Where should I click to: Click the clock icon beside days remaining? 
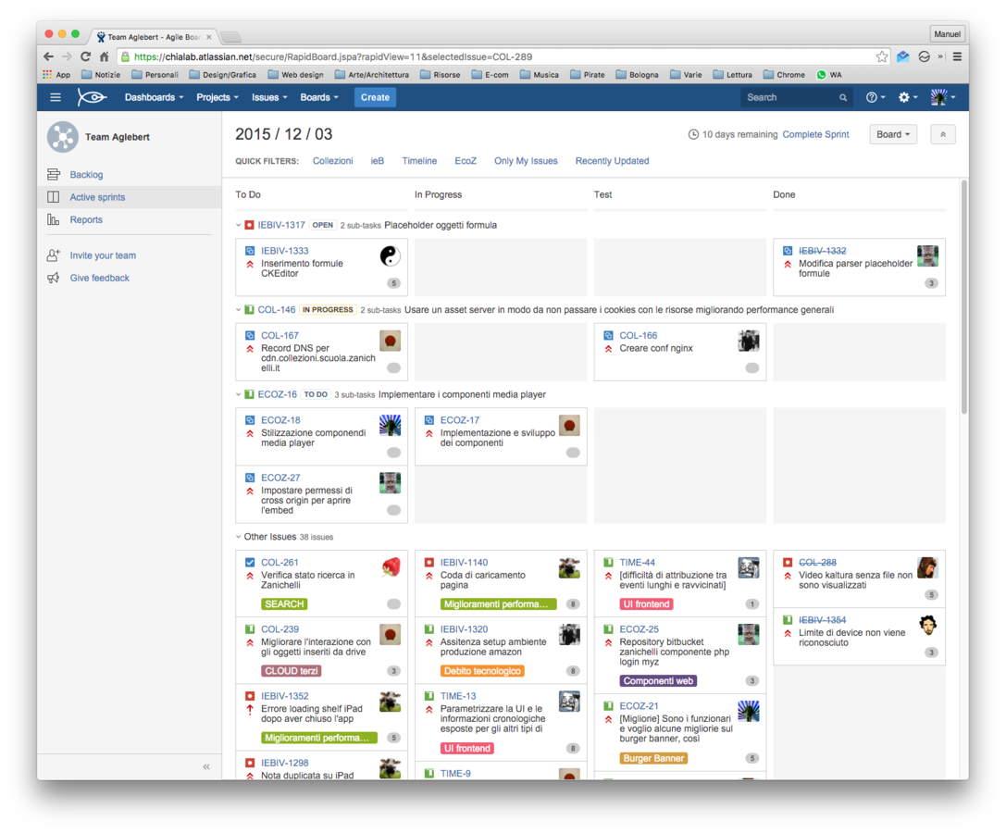(x=693, y=134)
